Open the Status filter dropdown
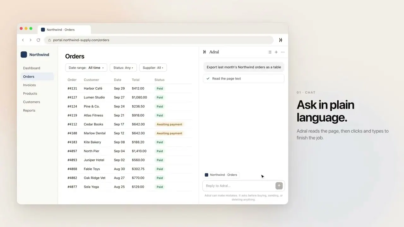Image resolution: width=404 pixels, height=227 pixels. 123,68
